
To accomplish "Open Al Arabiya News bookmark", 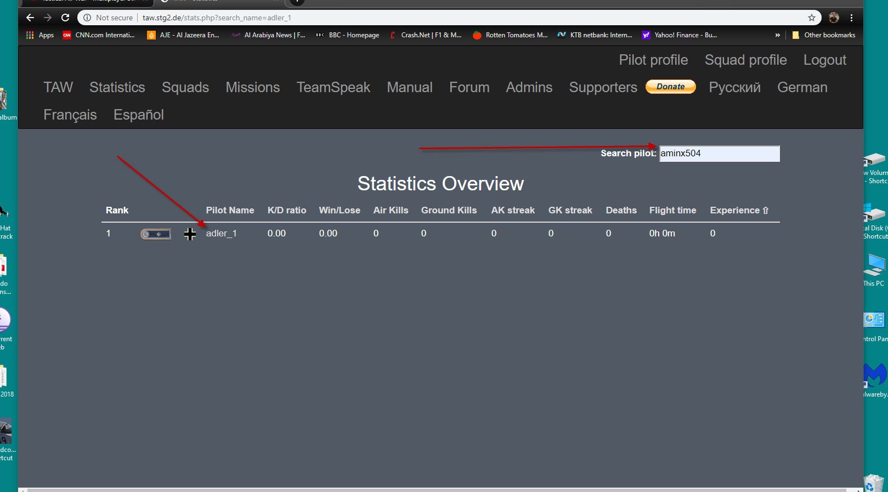I will click(x=268, y=35).
